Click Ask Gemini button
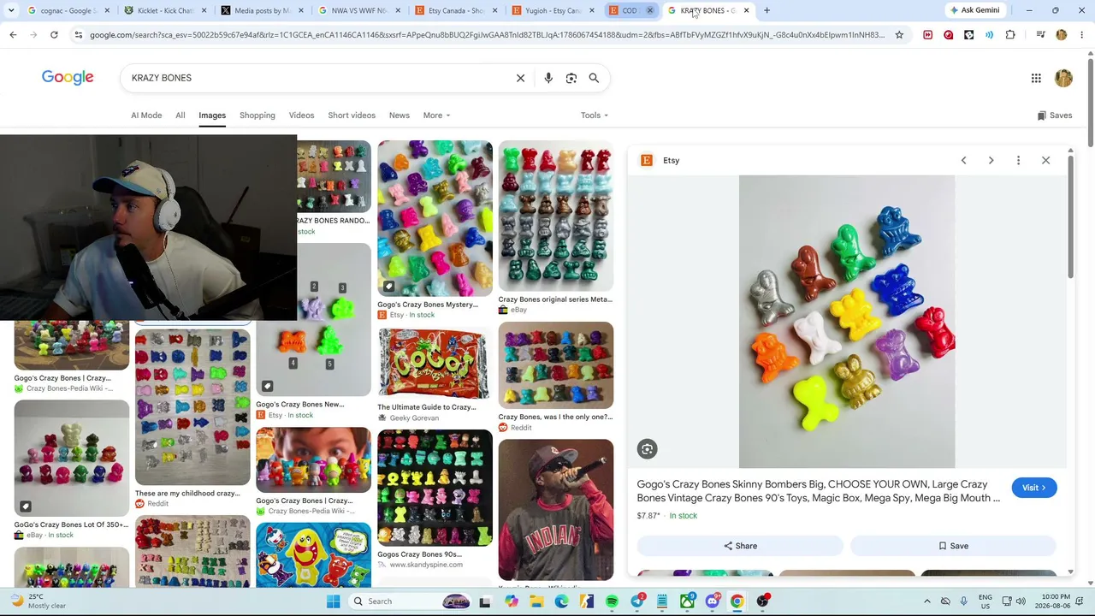Viewport: 1095px width, 616px height. click(x=974, y=10)
